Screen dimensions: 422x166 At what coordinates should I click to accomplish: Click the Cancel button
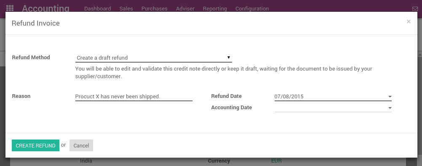pos(81,145)
